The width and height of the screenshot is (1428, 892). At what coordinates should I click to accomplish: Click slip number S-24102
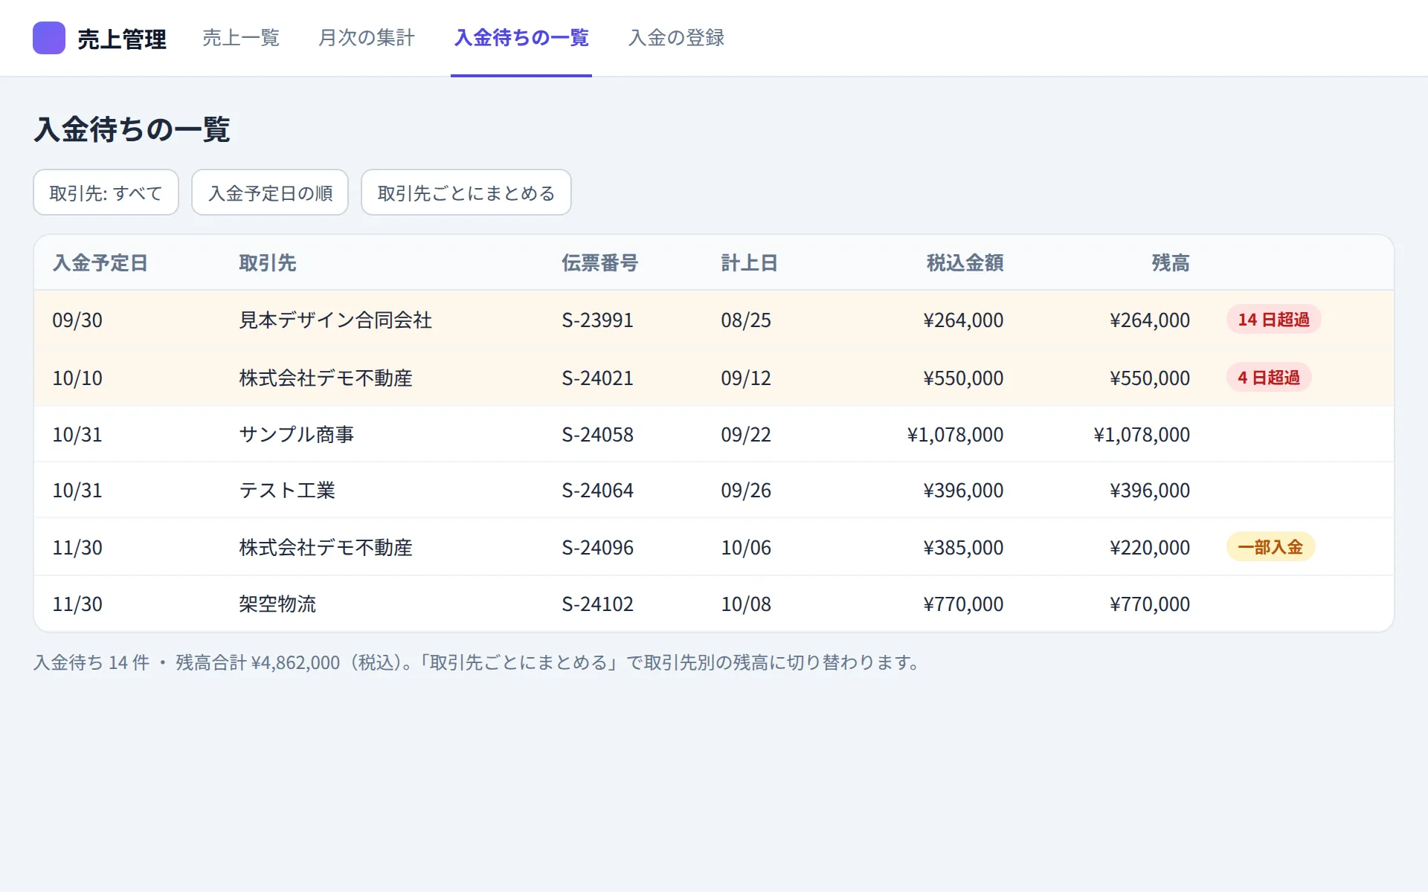[597, 604]
